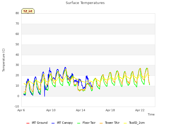Click the blue IRT Canopy color marker
The height and width of the screenshot is (128, 171).
point(53,123)
